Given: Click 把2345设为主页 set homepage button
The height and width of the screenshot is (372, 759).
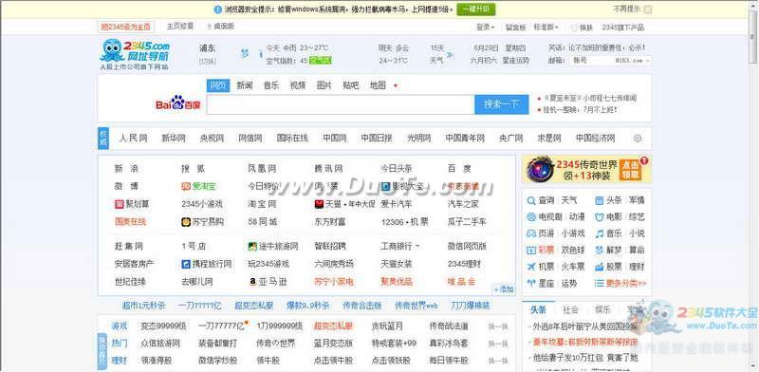Looking at the screenshot, I should tap(126, 27).
